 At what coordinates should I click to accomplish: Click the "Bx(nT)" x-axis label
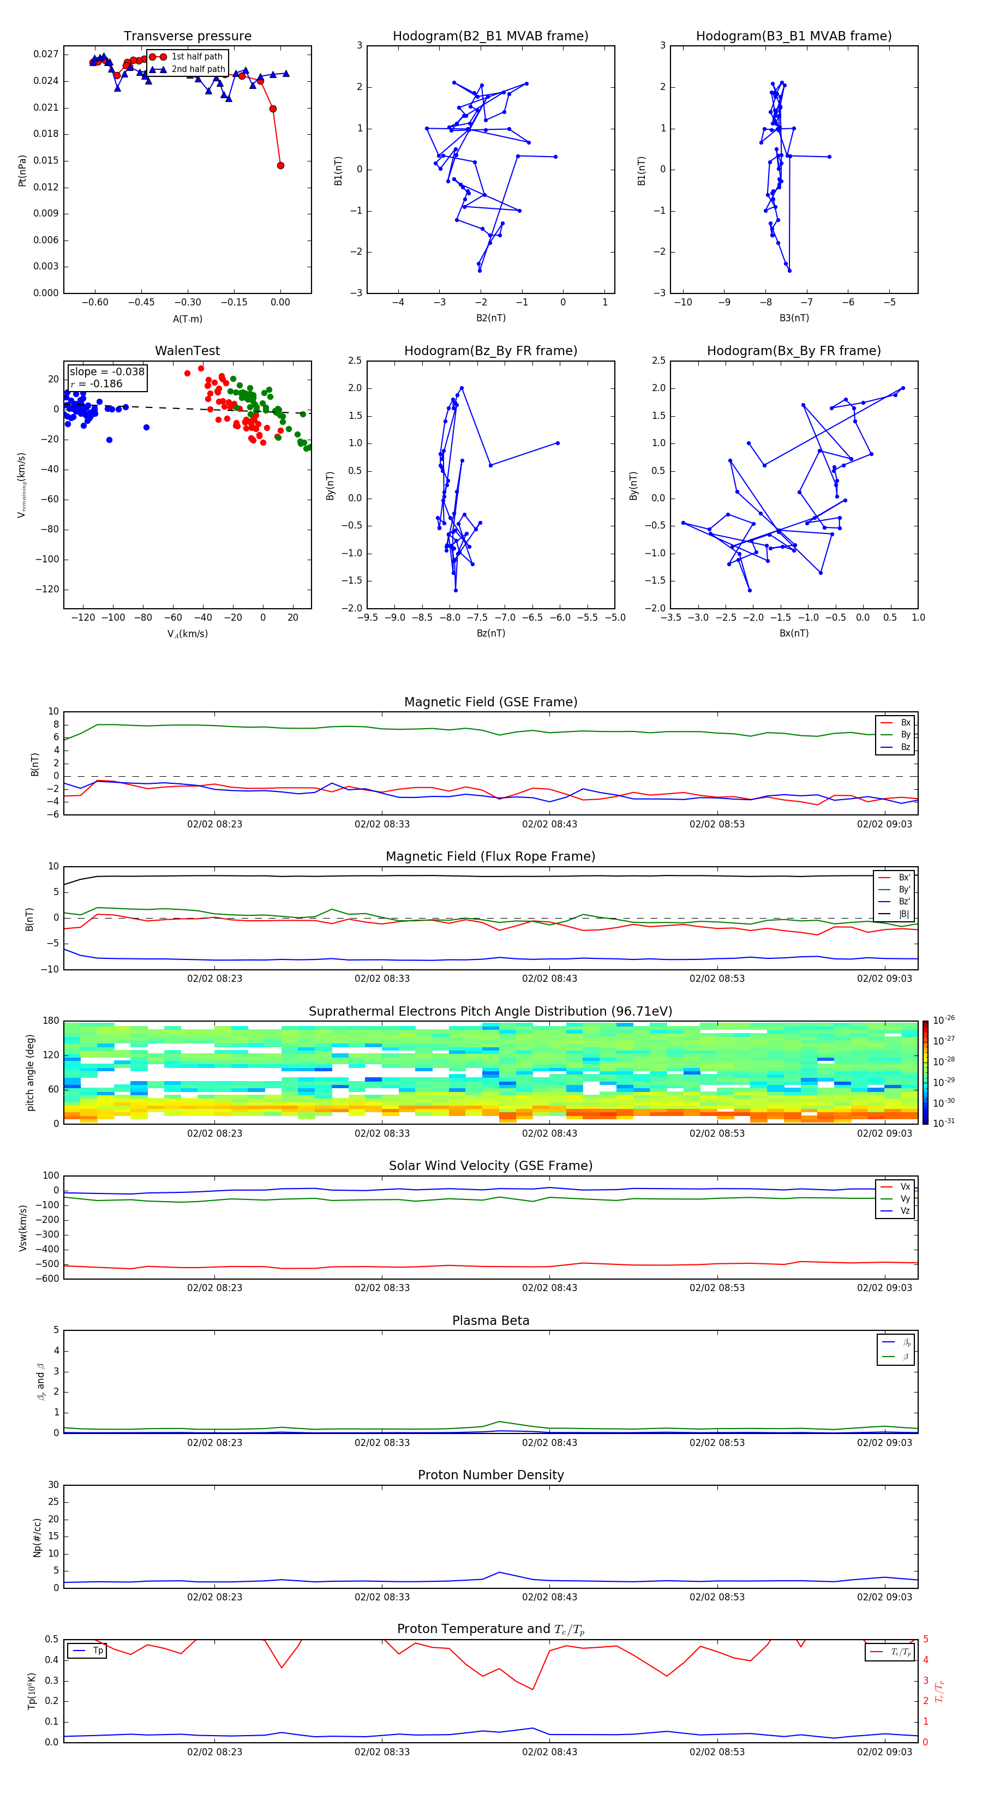pos(794,633)
